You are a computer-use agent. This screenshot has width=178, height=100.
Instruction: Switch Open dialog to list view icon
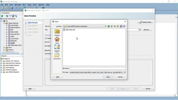point(121,26)
